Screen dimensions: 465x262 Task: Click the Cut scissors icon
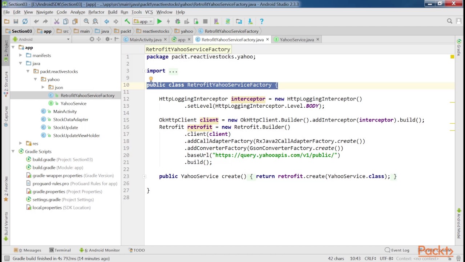pos(57,21)
